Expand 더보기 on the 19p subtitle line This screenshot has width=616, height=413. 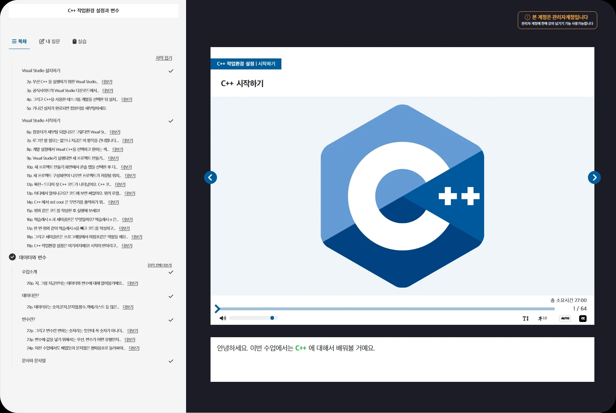(x=127, y=246)
